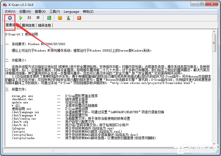221x156 pixels.
Task: Open the 工具(Y) menu
Action: tap(55, 12)
